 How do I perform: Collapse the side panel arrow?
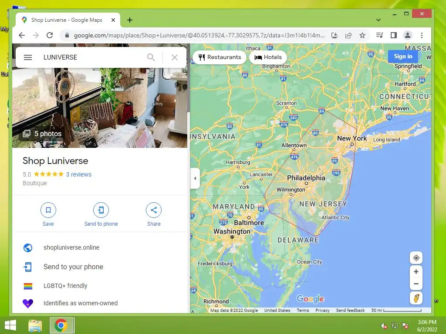point(195,178)
